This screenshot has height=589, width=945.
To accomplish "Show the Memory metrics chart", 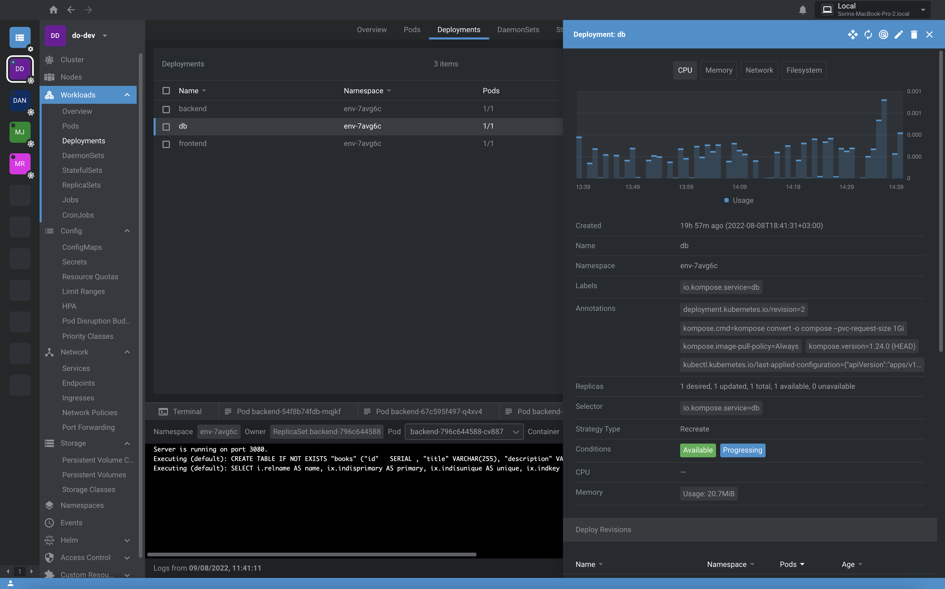I will [x=718, y=71].
